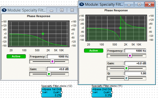Click Out#1 port of Allpass 1st Order block
Image resolution: width=159 pixels, height=99 pixels.
(61, 92)
